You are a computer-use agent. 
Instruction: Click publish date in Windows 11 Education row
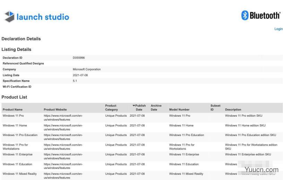point(137,164)
